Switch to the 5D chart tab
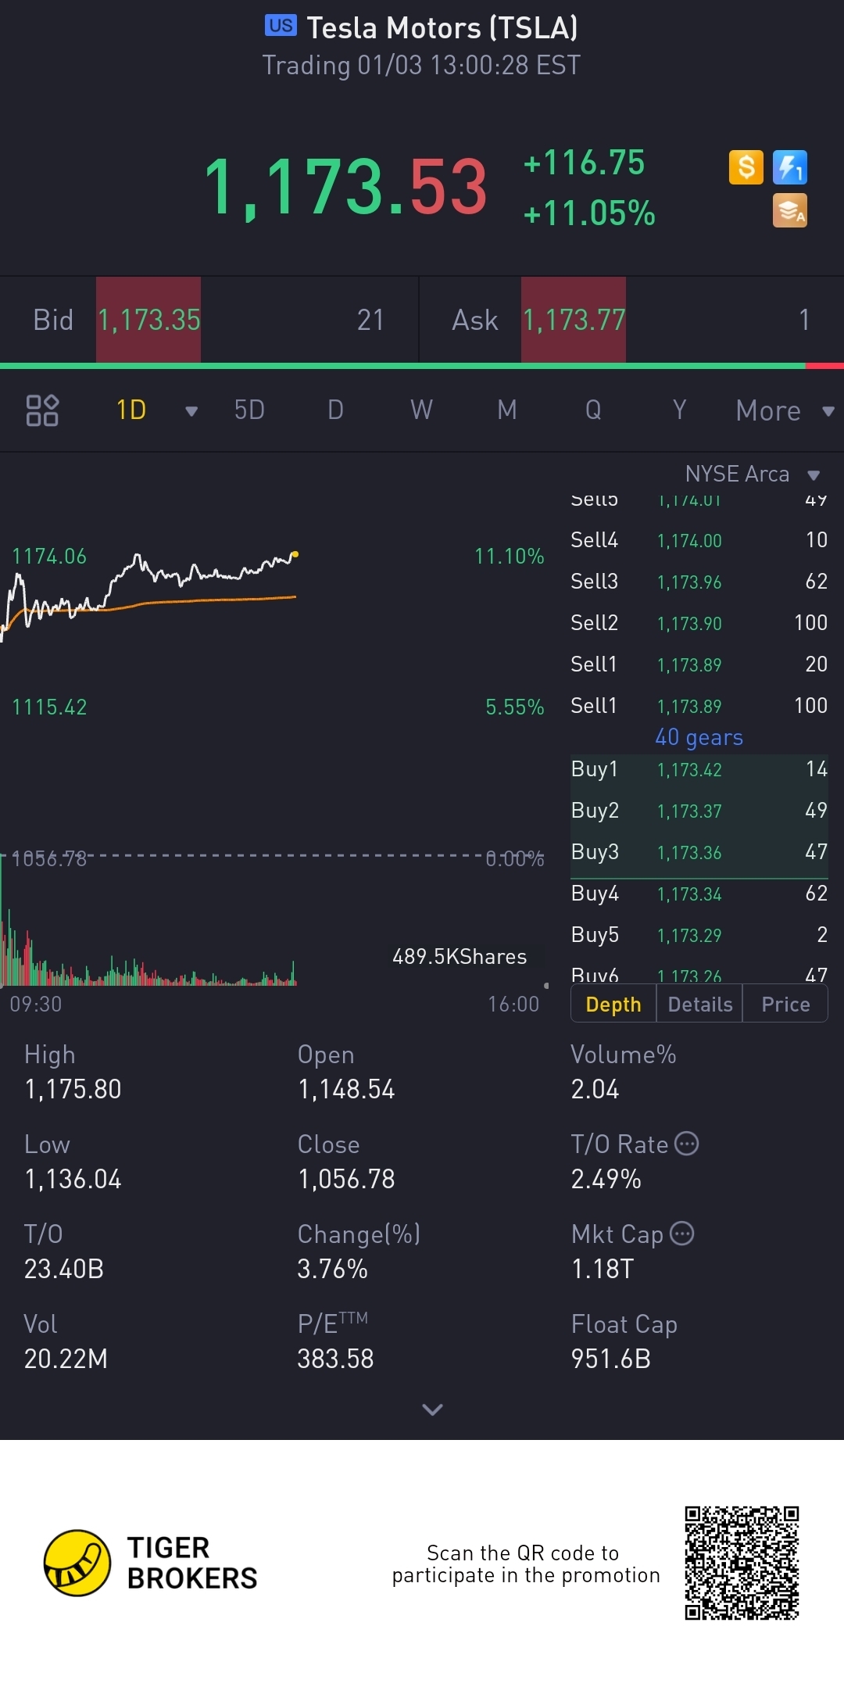 coord(249,410)
